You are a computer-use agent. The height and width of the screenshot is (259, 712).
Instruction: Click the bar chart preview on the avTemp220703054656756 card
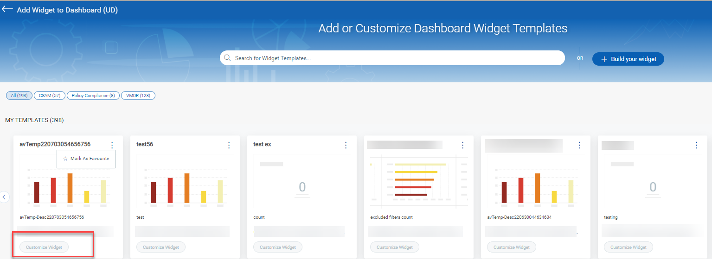(x=68, y=187)
